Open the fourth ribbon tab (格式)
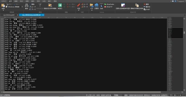Screen dimensions: 186x97 21,1
